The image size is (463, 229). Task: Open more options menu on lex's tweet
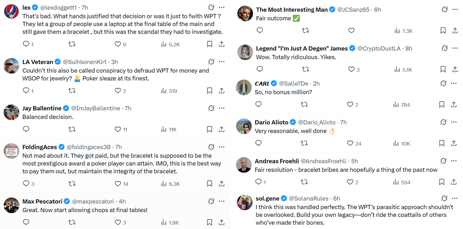[x=222, y=7]
